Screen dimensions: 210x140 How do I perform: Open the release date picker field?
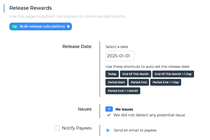pos(120,56)
